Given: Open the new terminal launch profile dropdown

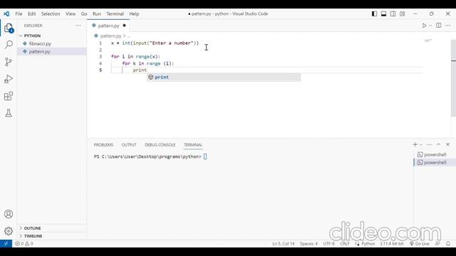Looking at the screenshot, I should (421, 144).
